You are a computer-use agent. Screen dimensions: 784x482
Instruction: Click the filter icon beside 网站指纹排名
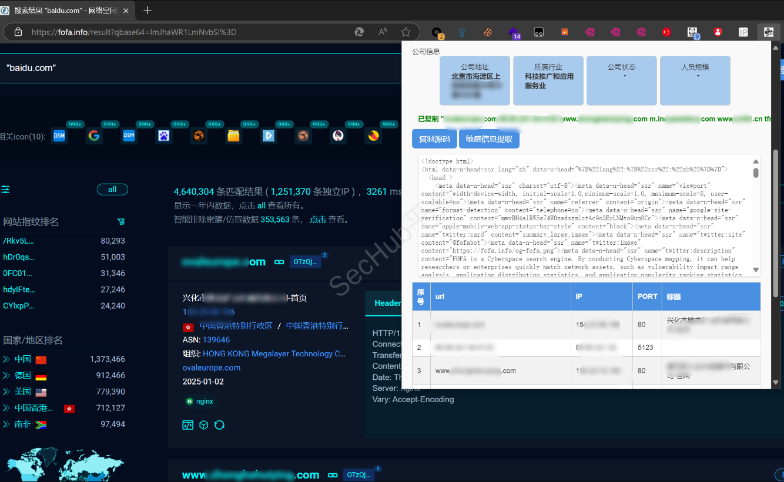(x=121, y=222)
